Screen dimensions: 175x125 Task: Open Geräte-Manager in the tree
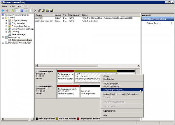tap(18, 34)
